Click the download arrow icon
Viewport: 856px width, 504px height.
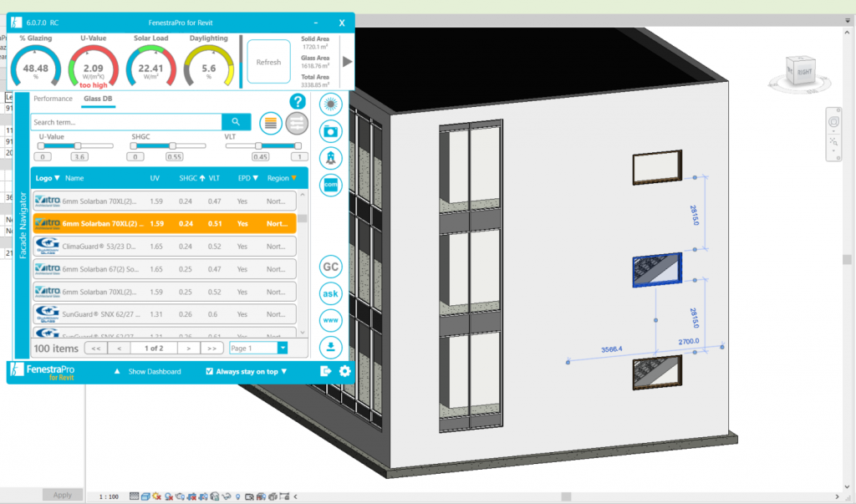coord(330,347)
